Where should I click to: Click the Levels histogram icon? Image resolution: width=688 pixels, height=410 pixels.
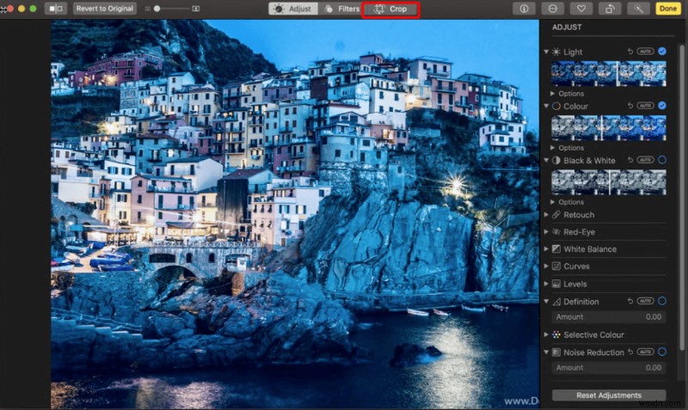pos(556,285)
